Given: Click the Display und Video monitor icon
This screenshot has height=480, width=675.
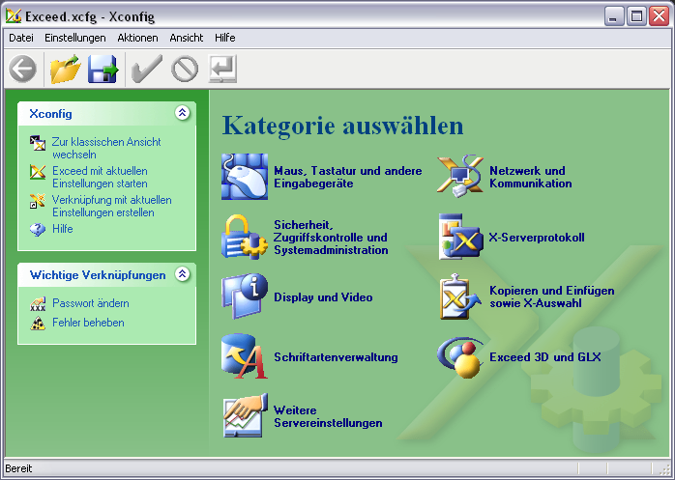Looking at the screenshot, I should [245, 296].
